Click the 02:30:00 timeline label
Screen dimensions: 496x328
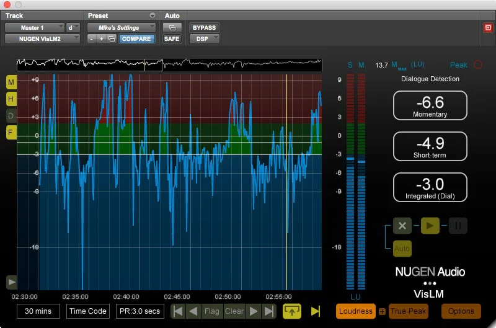[24, 296]
